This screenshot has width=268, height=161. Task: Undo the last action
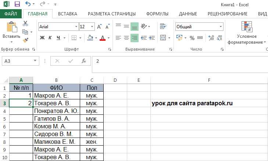coord(28,4)
